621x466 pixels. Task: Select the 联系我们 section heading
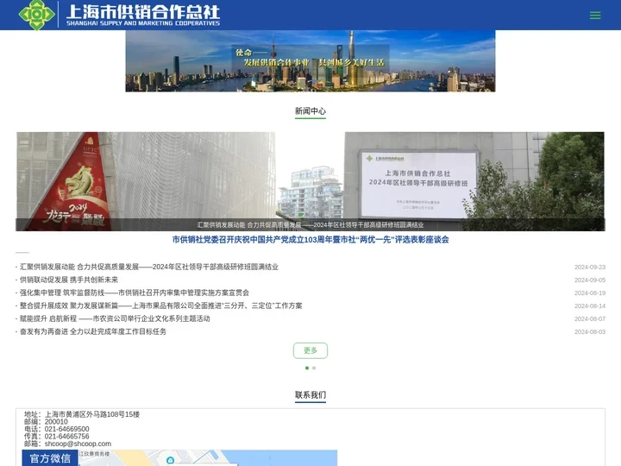tap(310, 394)
